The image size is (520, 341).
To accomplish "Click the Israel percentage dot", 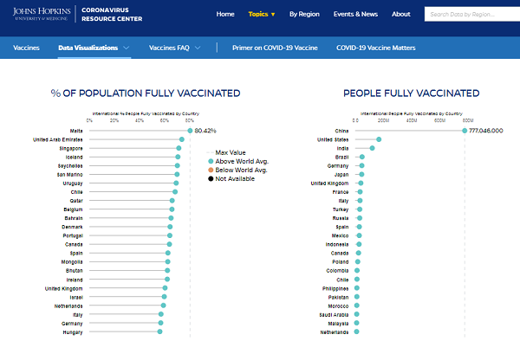I will point(164,297).
